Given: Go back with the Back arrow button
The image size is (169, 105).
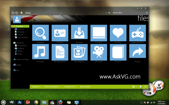Looking at the screenshot, I should pos(13,13).
